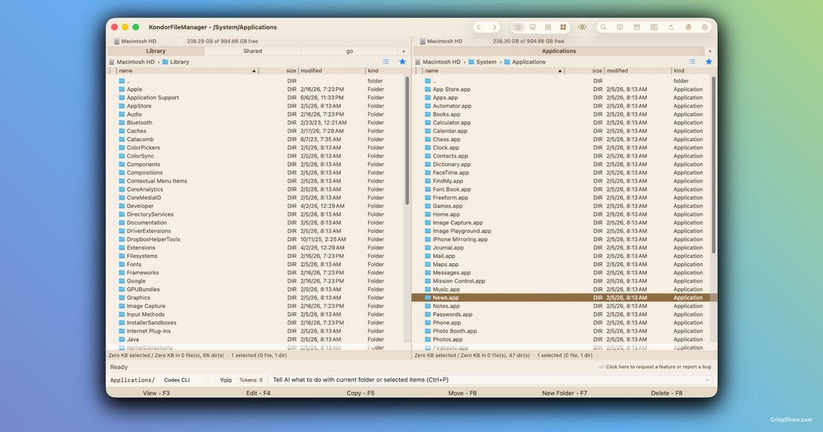Image resolution: width=823 pixels, height=432 pixels.
Task: Sort right panel by size column
Action: point(584,71)
